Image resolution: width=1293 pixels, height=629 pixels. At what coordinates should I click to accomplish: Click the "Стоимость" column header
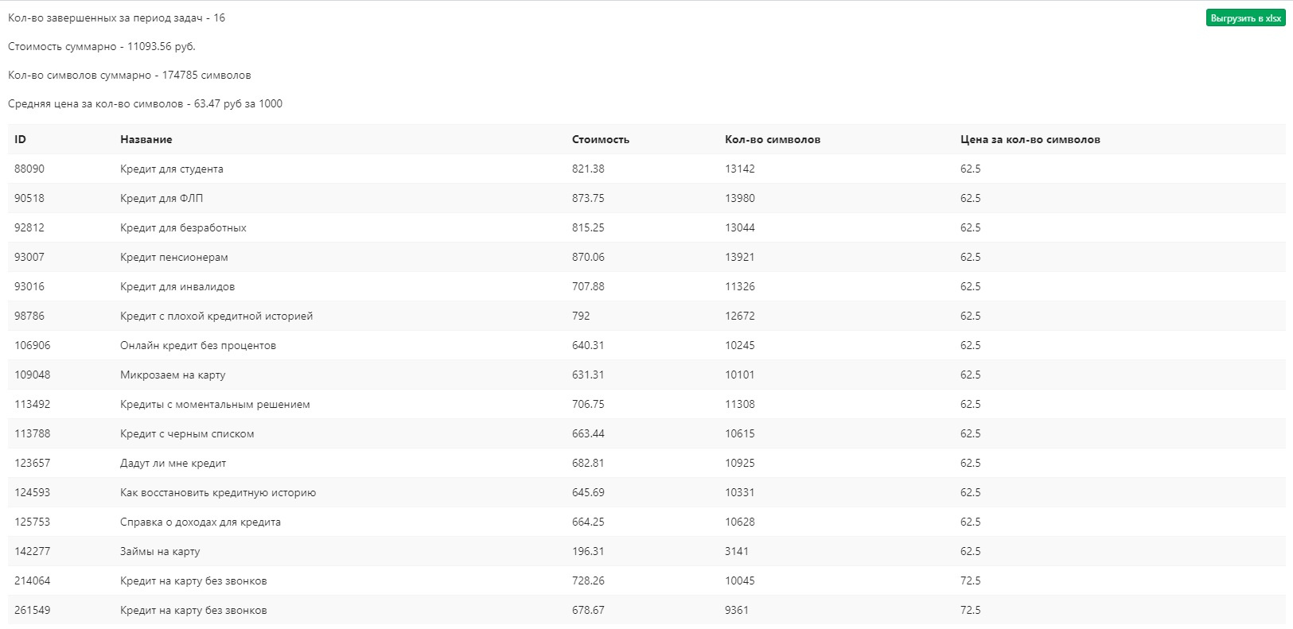tap(600, 139)
